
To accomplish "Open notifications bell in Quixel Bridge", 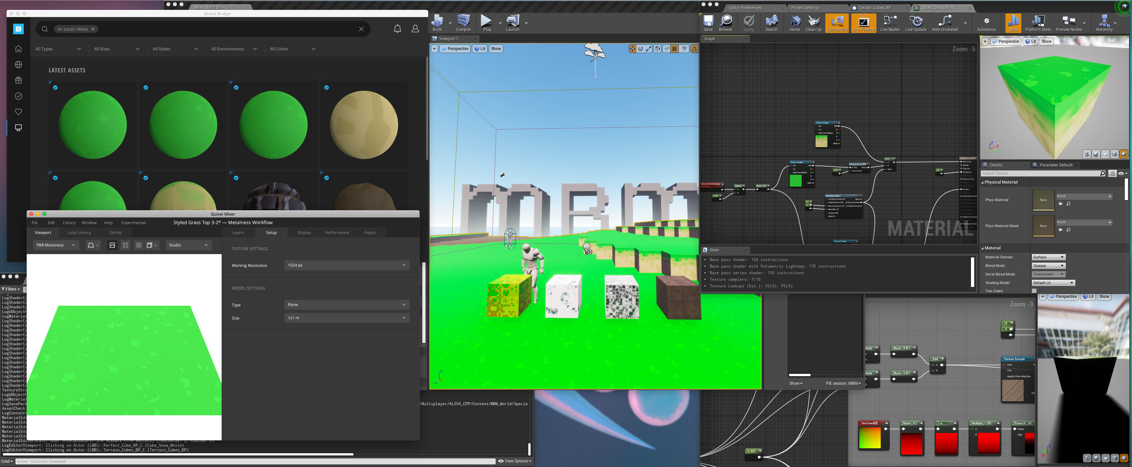I will pyautogui.click(x=397, y=29).
